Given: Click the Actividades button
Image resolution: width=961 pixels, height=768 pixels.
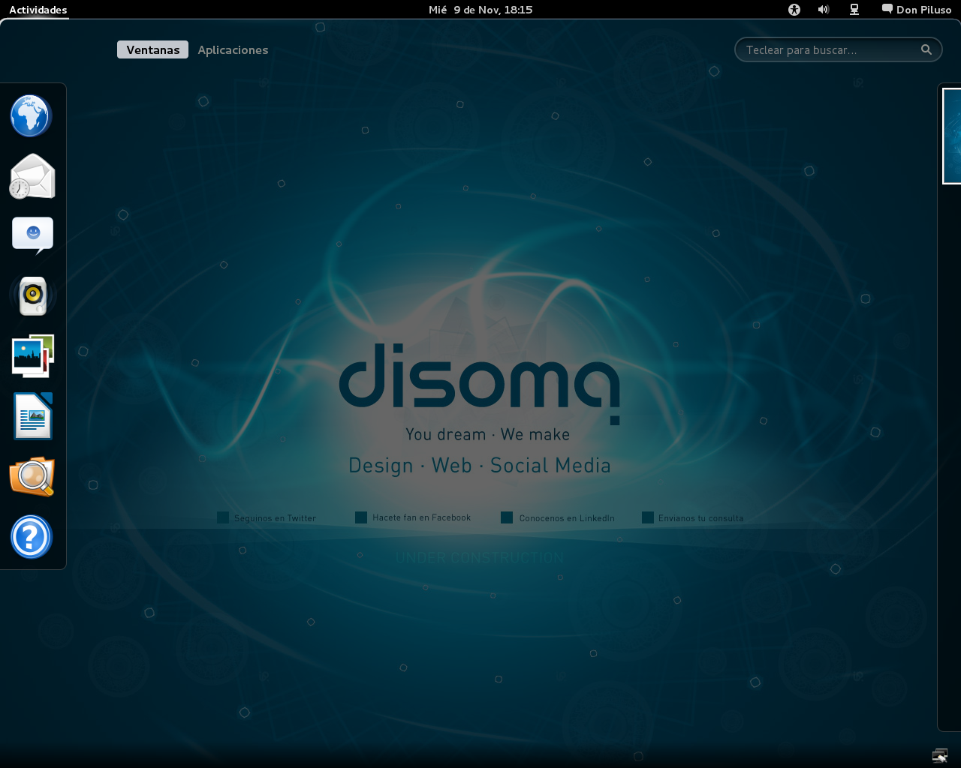Looking at the screenshot, I should (38, 10).
